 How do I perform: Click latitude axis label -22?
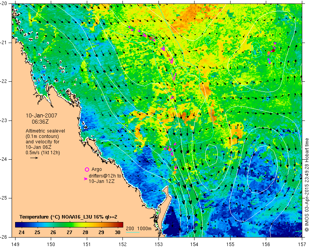pyautogui.click(x=3, y=81)
